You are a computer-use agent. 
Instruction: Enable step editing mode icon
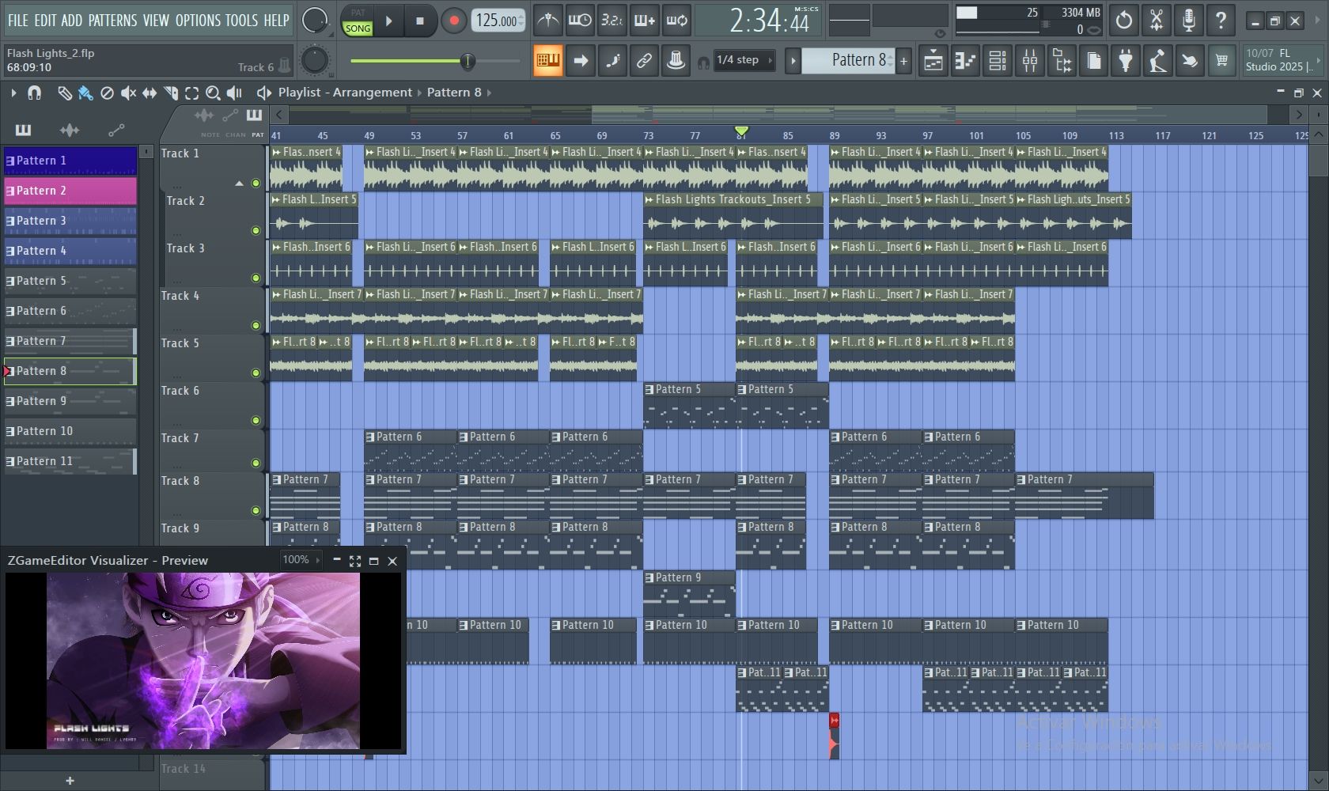[x=612, y=60]
